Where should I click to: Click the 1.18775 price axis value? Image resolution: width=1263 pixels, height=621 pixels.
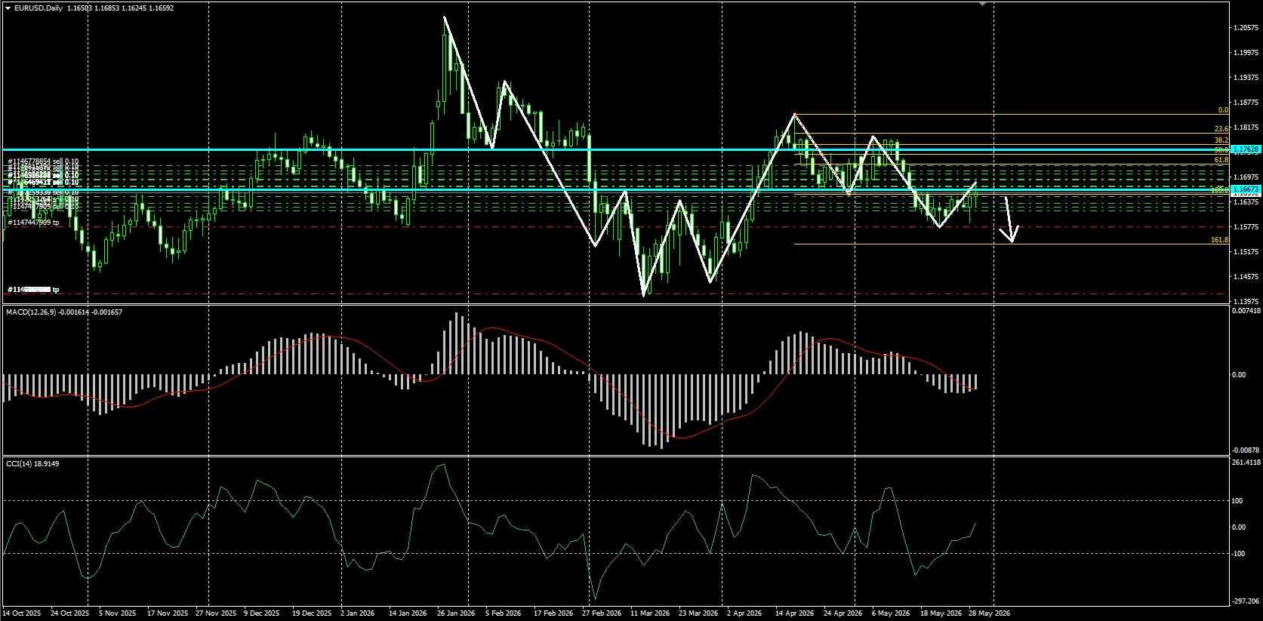click(x=1246, y=103)
